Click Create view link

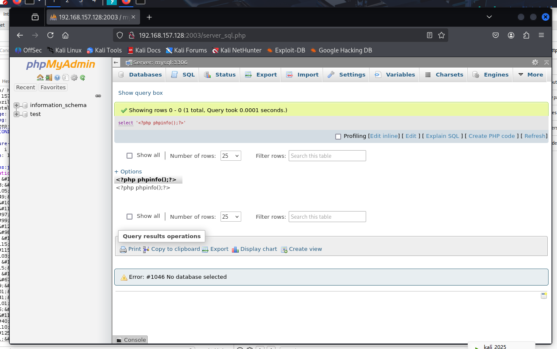tap(301, 249)
